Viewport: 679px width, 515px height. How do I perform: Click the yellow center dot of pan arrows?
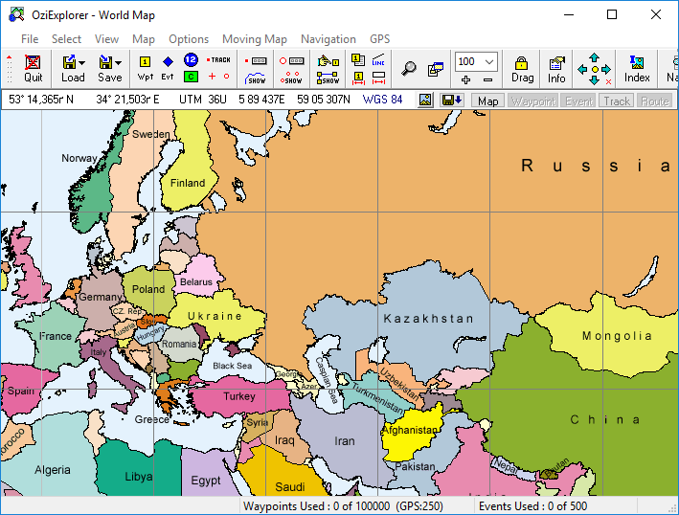coord(595,69)
